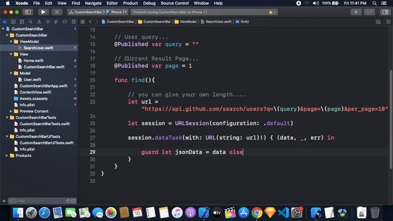This screenshot has height=221, width=393.
Task: Open the Editor menu
Action: pyautogui.click(x=112, y=3)
